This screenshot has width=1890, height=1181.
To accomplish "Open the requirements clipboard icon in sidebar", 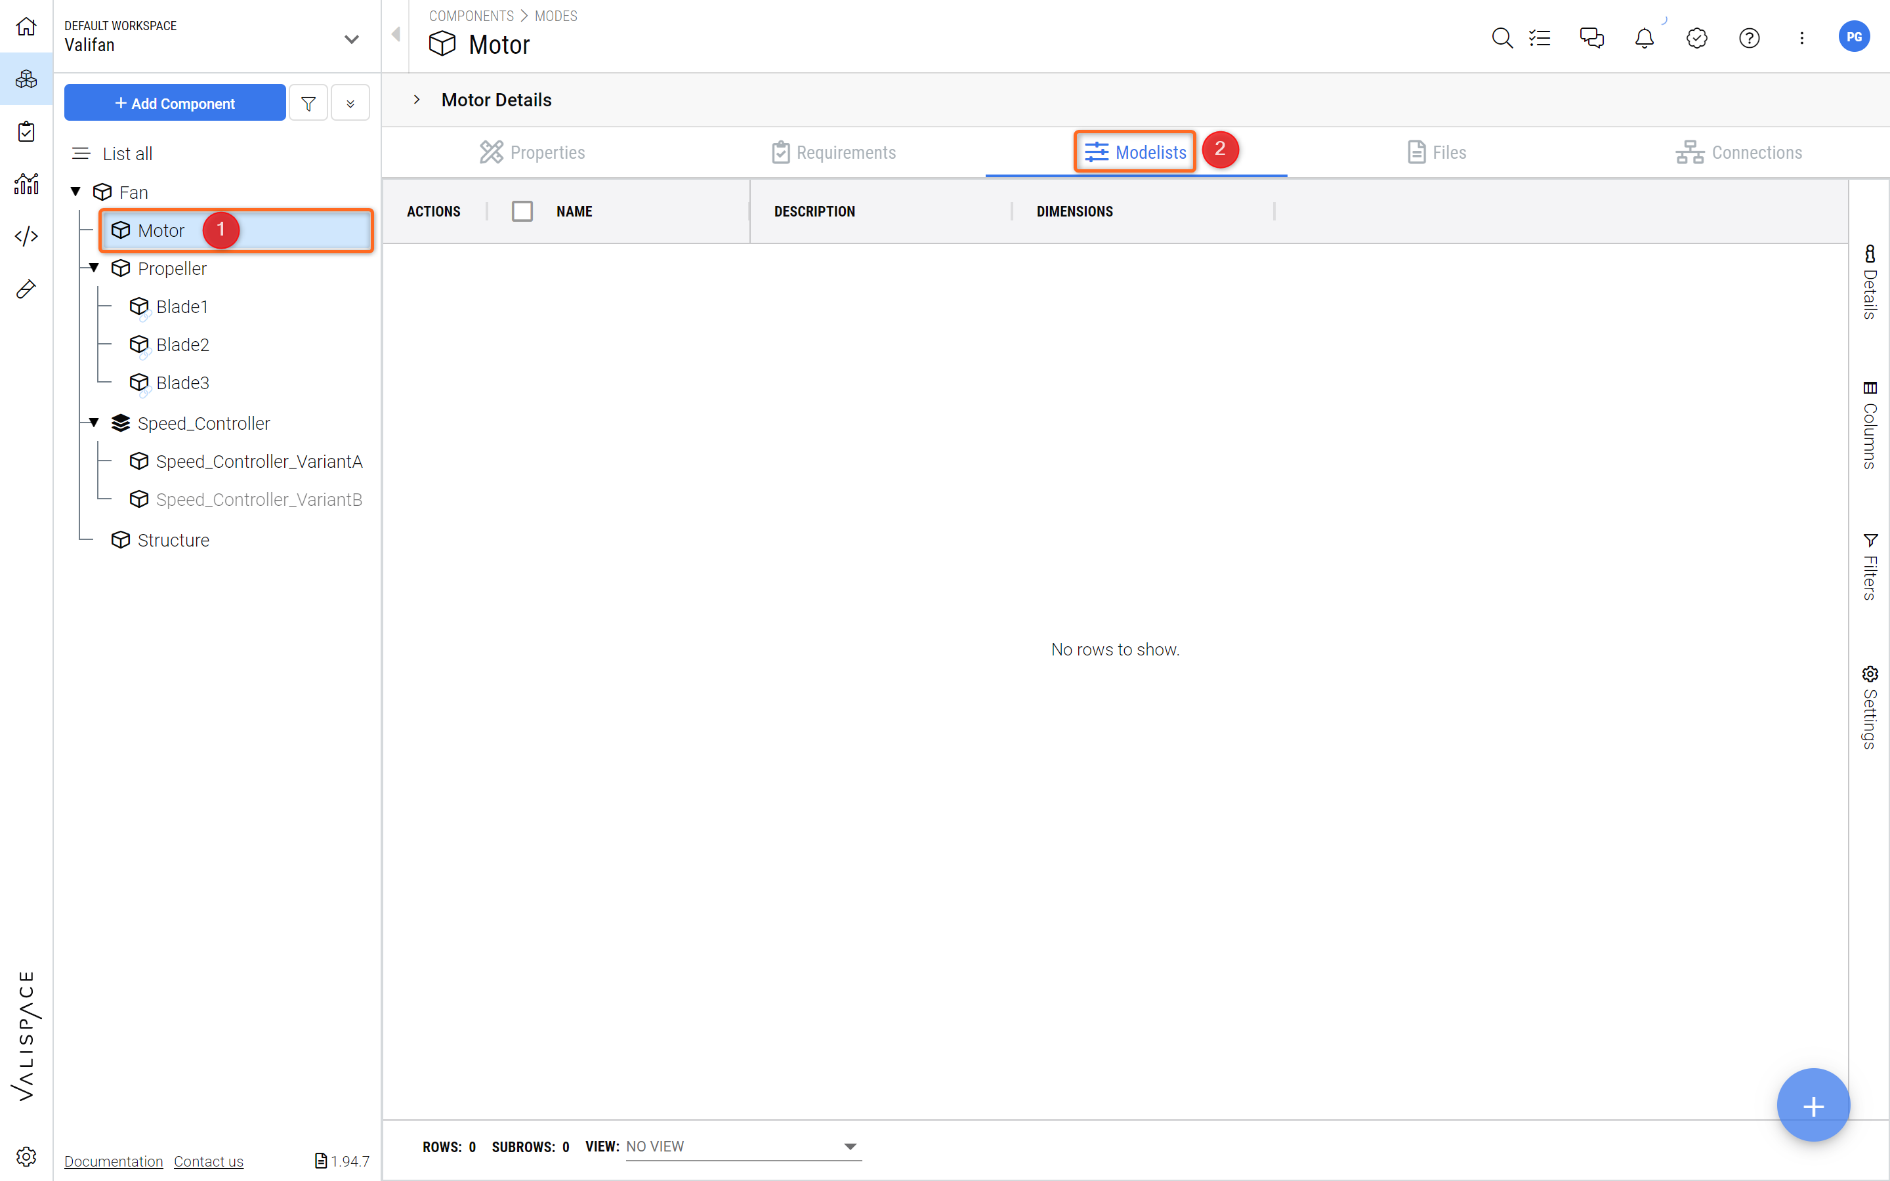I will [26, 131].
